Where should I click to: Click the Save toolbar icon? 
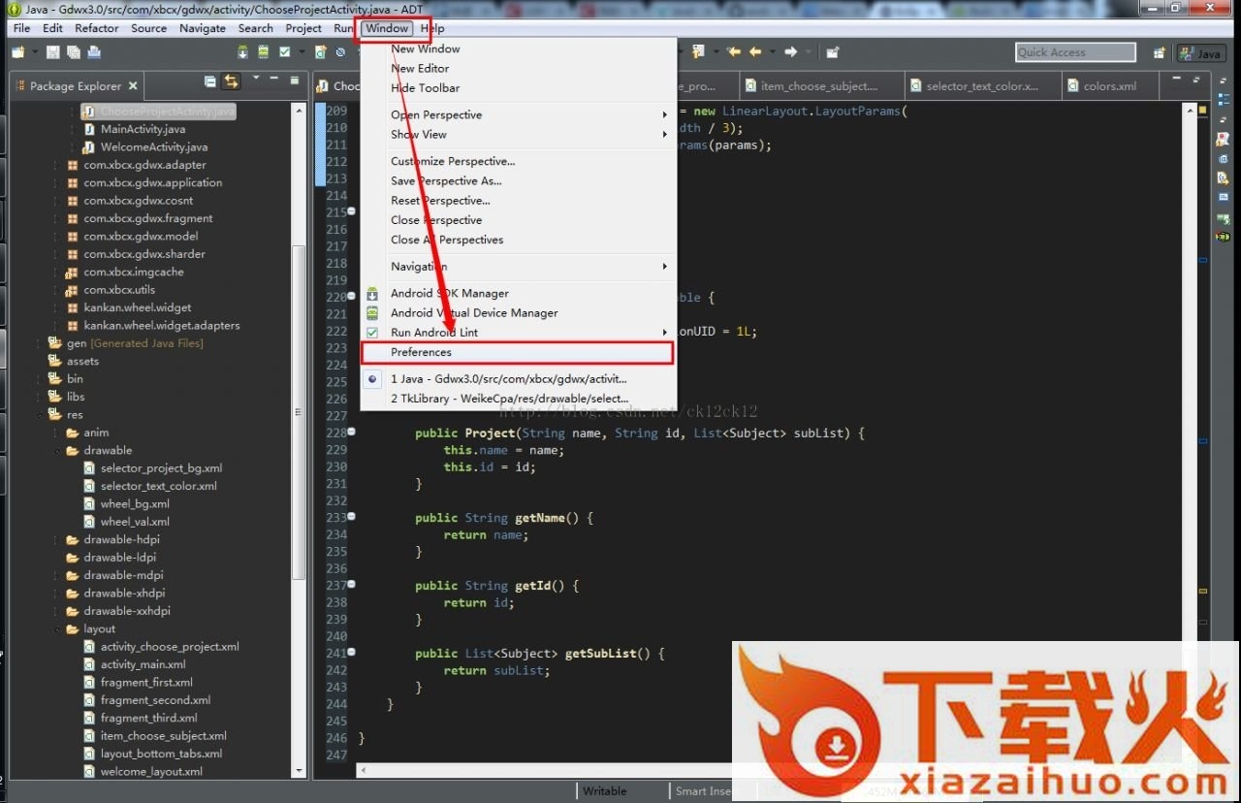point(53,52)
